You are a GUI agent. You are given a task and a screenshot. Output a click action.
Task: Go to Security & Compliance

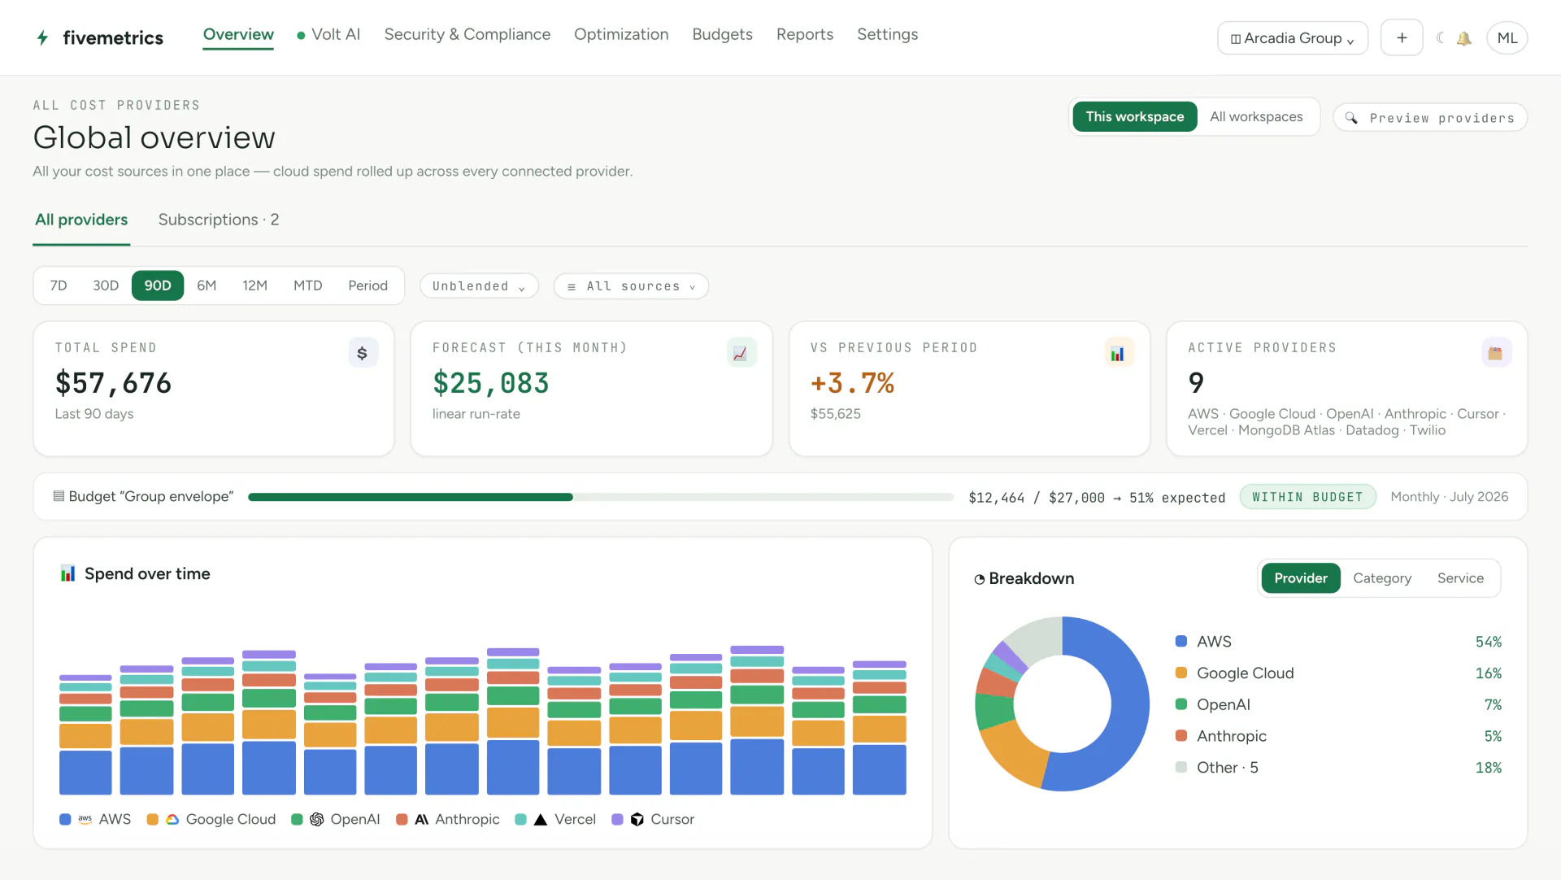(x=467, y=34)
